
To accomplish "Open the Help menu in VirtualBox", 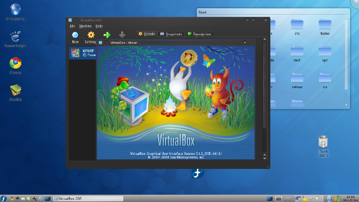I will tap(99, 26).
